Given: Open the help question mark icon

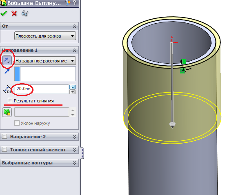Looking at the screenshot, I should 75,3.
